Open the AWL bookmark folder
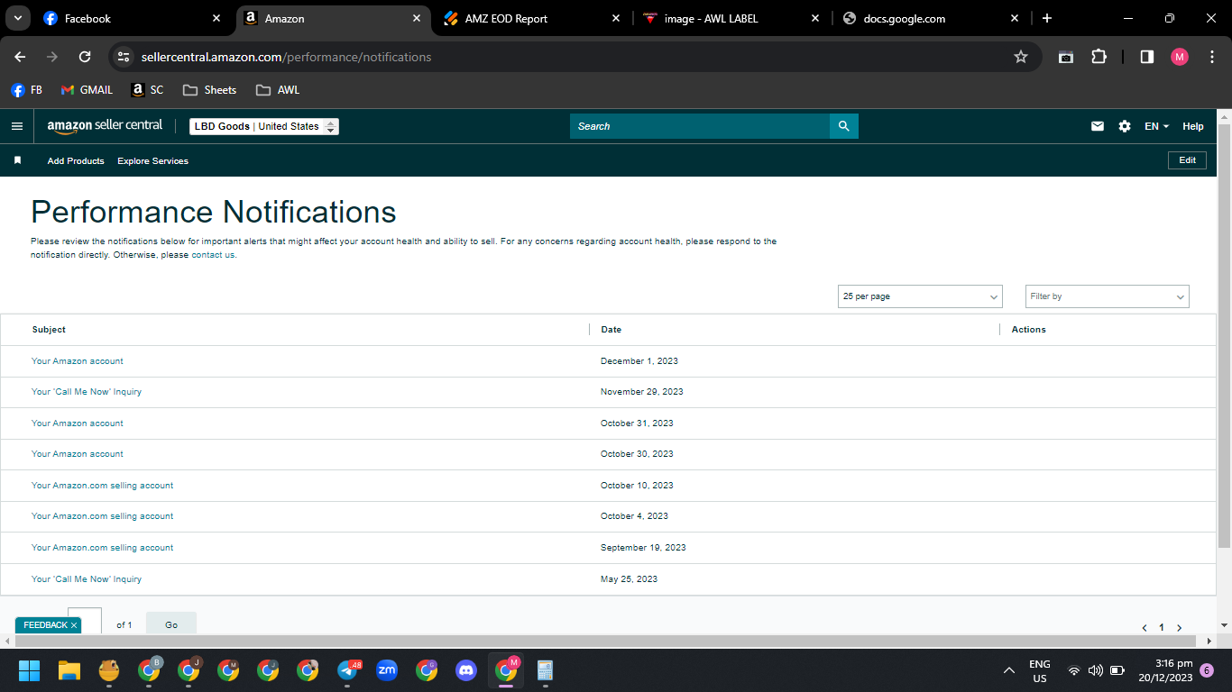The width and height of the screenshot is (1232, 692). (x=278, y=90)
